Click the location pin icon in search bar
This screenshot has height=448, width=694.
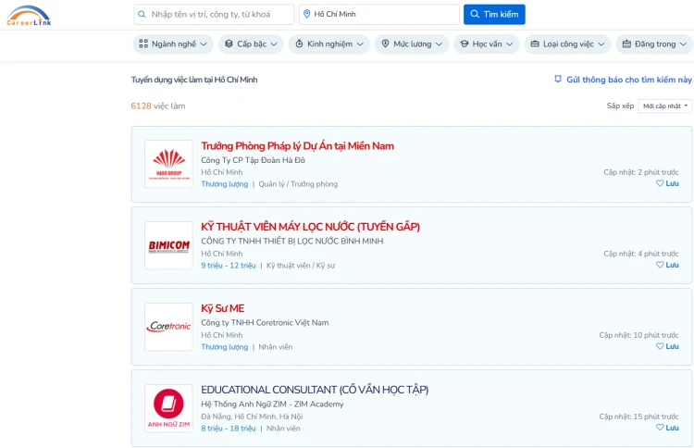click(307, 15)
